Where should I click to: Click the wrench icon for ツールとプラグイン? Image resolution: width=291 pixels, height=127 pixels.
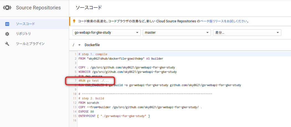coord(7,44)
